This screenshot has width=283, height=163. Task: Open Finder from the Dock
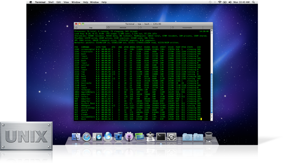(x=76, y=137)
